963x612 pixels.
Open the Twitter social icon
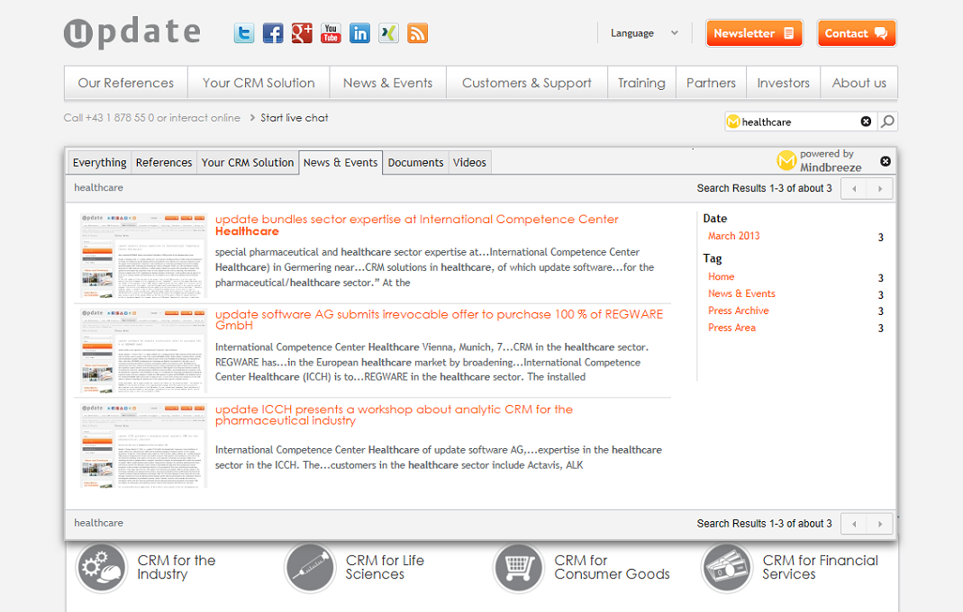244,33
